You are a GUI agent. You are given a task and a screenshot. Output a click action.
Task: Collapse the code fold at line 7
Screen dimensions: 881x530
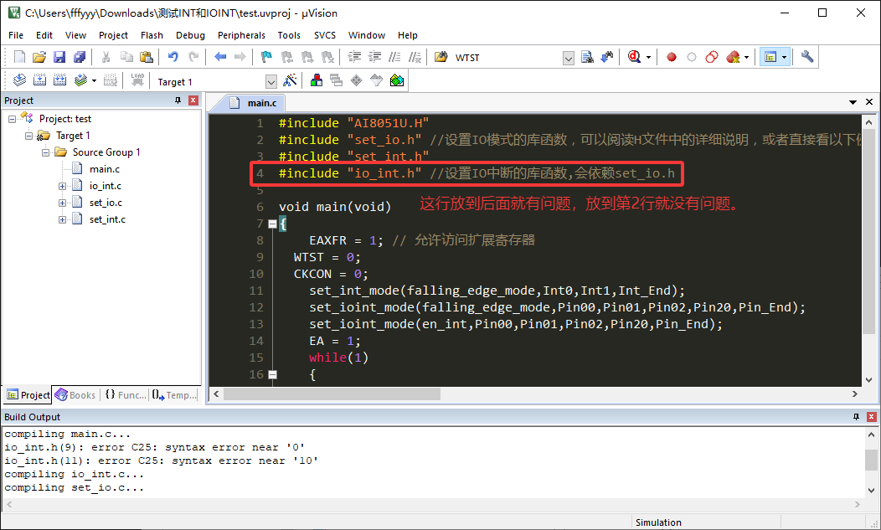point(272,224)
